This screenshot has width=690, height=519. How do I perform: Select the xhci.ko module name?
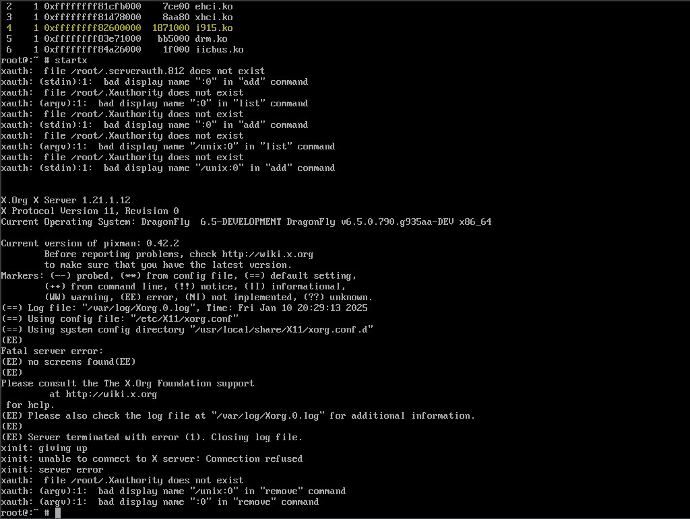point(214,18)
